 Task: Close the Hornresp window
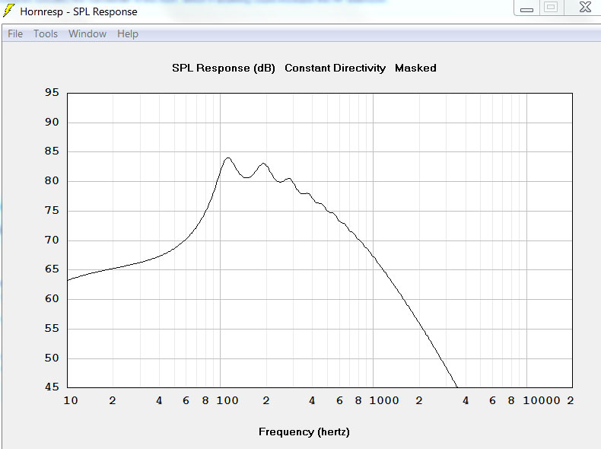click(585, 8)
